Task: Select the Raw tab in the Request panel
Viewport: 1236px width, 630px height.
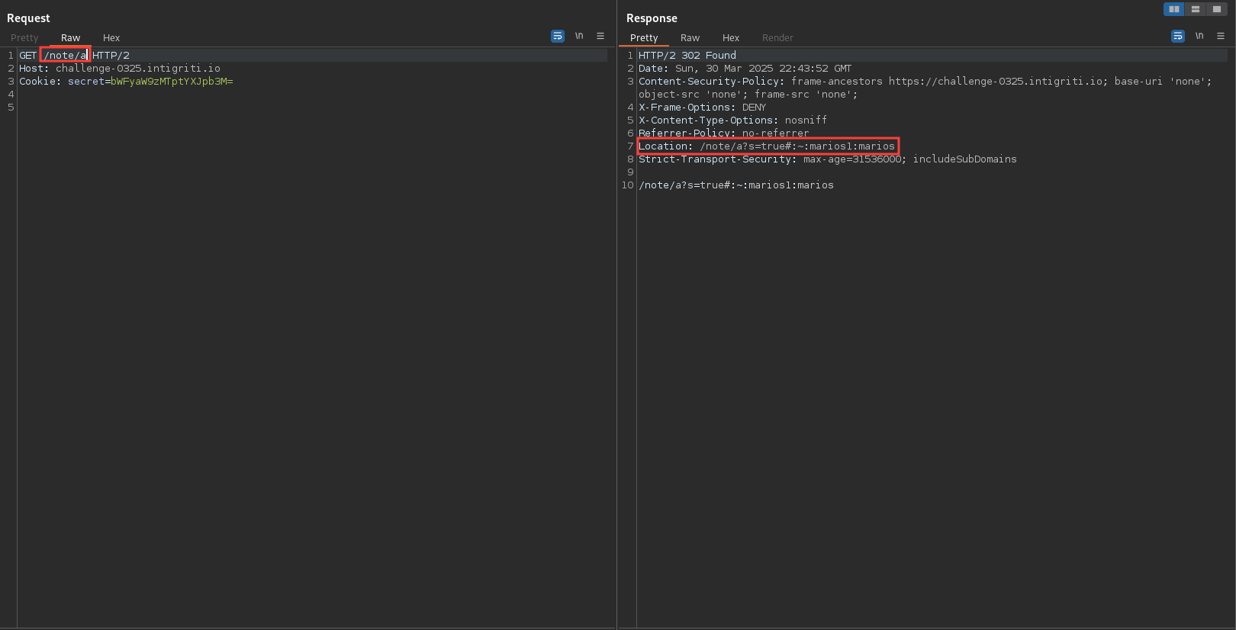Action: pyautogui.click(x=70, y=38)
